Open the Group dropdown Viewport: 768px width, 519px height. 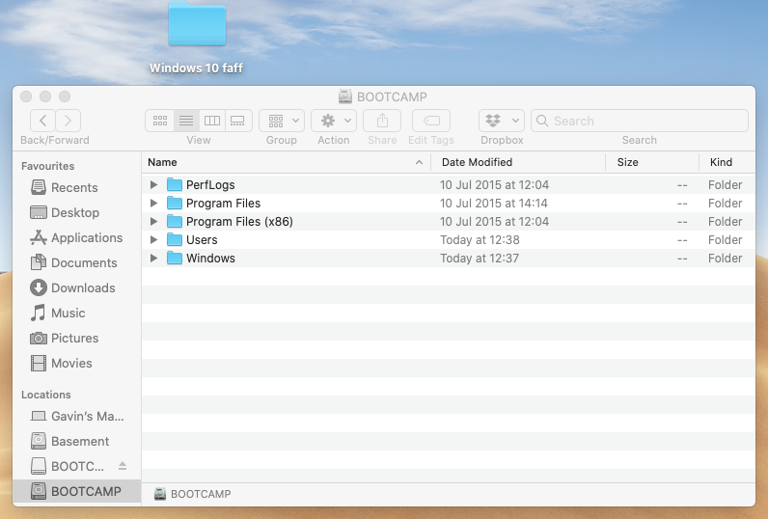[x=282, y=121]
